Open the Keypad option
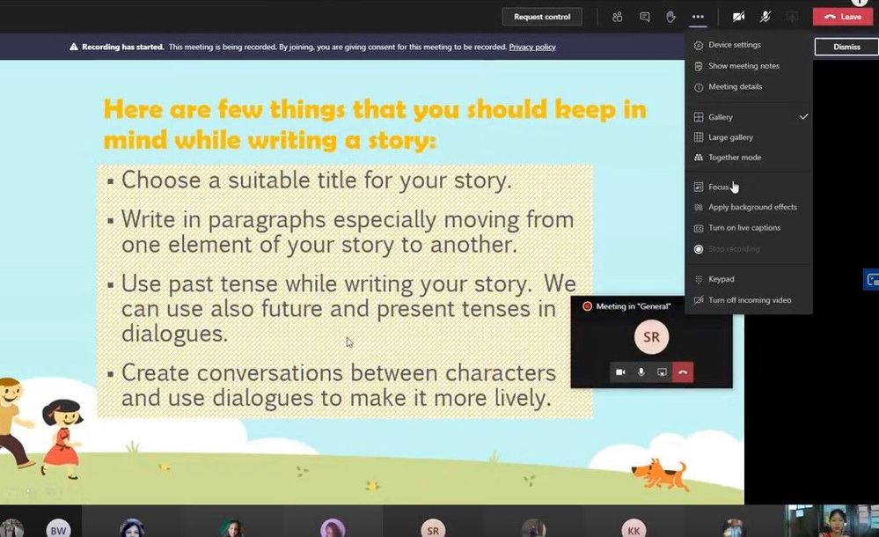 tap(749, 279)
